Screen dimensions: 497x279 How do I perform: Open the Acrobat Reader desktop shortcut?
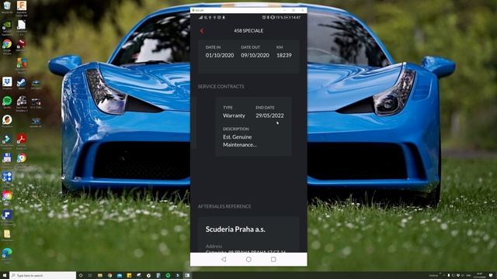[x=22, y=140]
